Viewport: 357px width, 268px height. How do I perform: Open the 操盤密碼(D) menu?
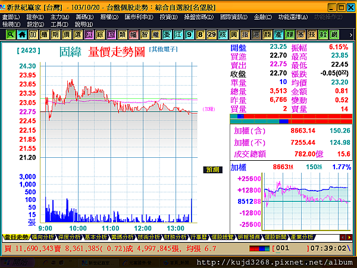(x=199, y=17)
